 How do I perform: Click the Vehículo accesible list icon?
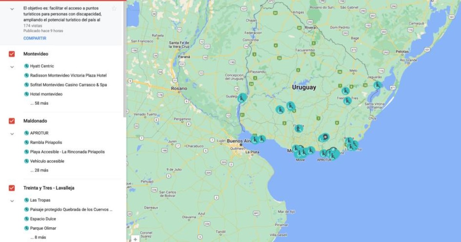click(26, 161)
